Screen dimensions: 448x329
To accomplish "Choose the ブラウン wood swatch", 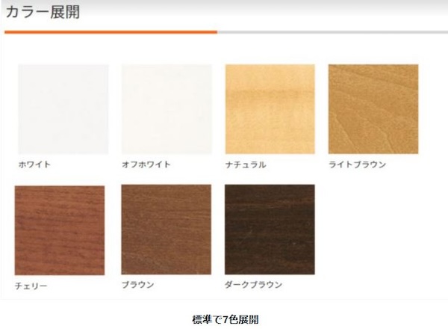I will point(167,230).
